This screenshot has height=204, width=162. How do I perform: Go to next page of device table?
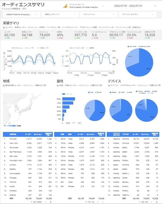coord(157,202)
